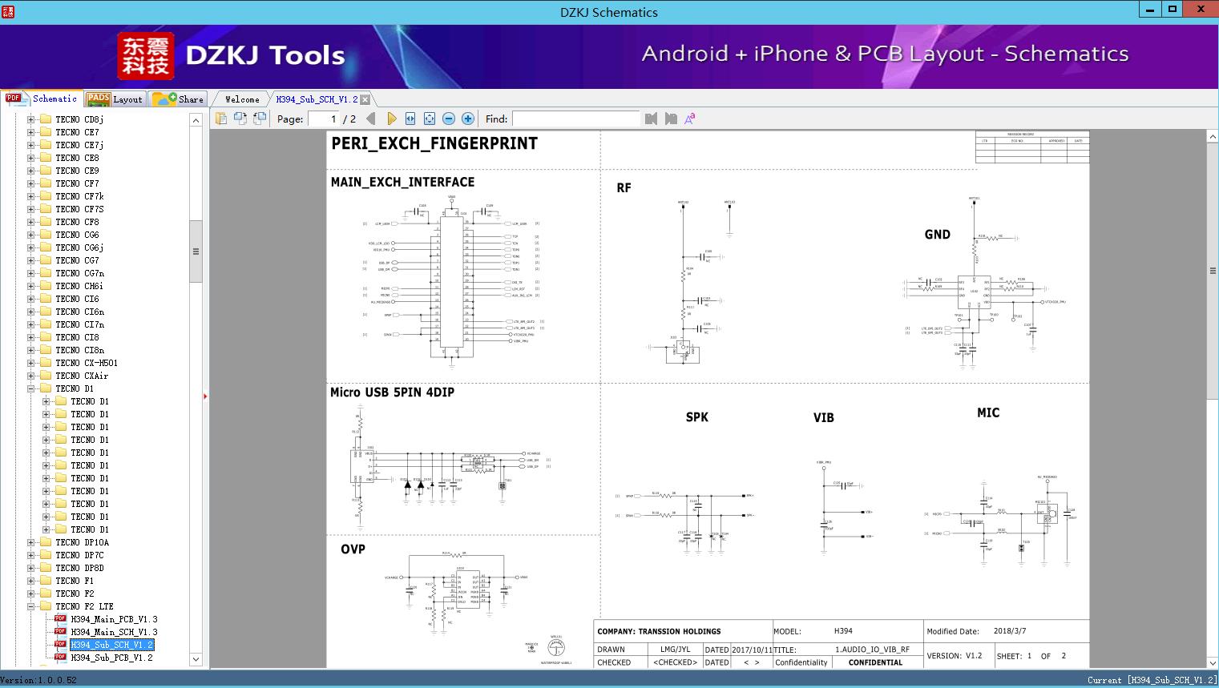Select TECNO CF7S in the tree
1219x688 pixels.
tap(79, 209)
